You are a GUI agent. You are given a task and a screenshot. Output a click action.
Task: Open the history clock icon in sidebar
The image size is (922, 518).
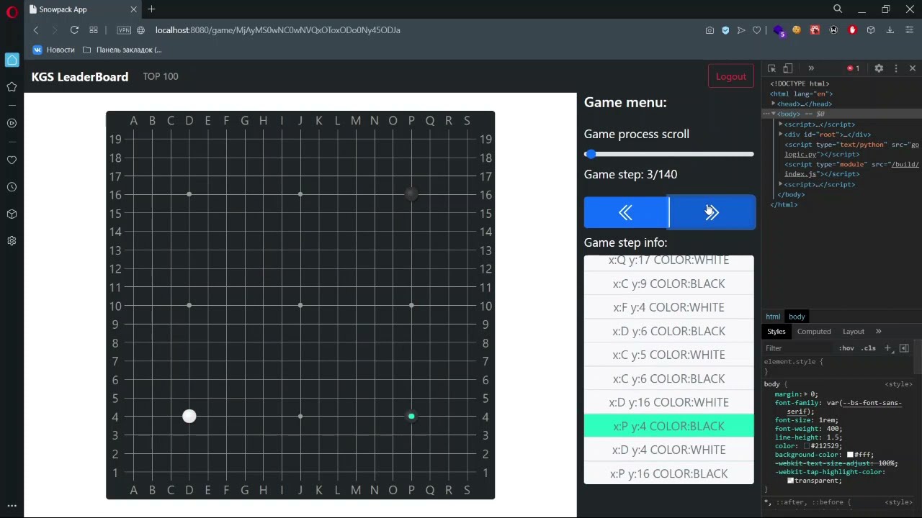(12, 187)
